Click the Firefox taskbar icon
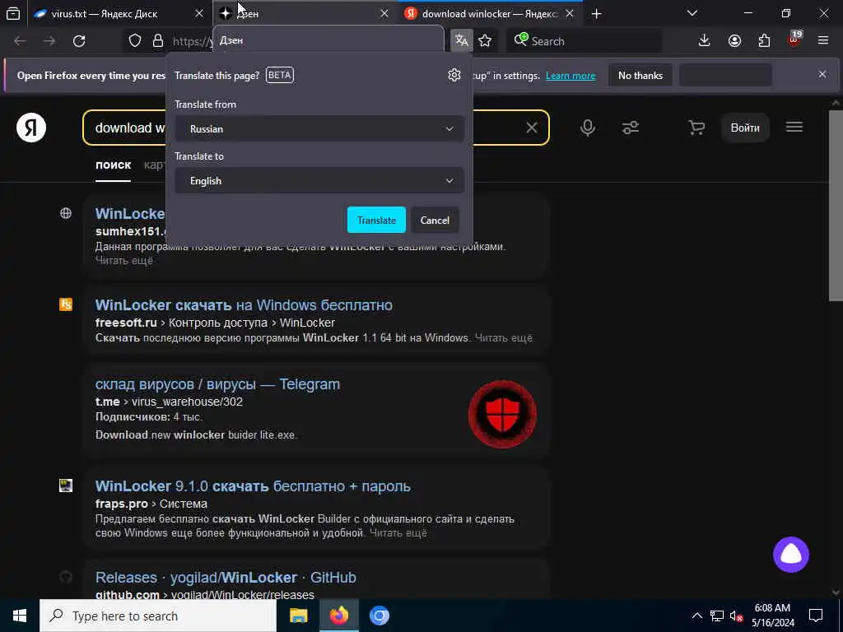The width and height of the screenshot is (843, 632). click(x=338, y=616)
